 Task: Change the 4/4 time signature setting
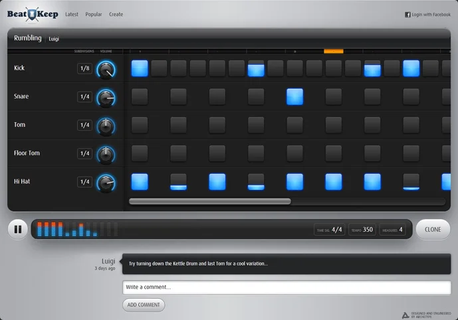pos(330,230)
